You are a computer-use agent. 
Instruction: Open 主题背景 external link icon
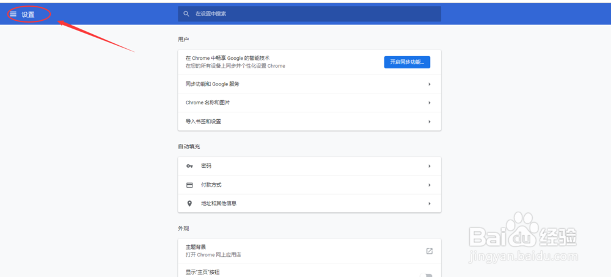pyautogui.click(x=430, y=251)
